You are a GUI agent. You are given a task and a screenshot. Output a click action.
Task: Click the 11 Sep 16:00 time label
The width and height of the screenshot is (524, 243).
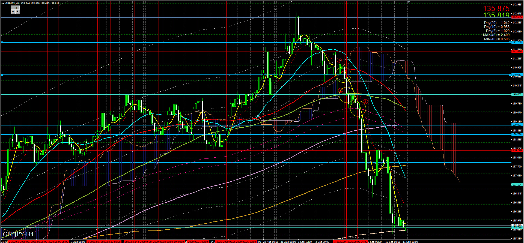pyautogui.click(x=410, y=242)
